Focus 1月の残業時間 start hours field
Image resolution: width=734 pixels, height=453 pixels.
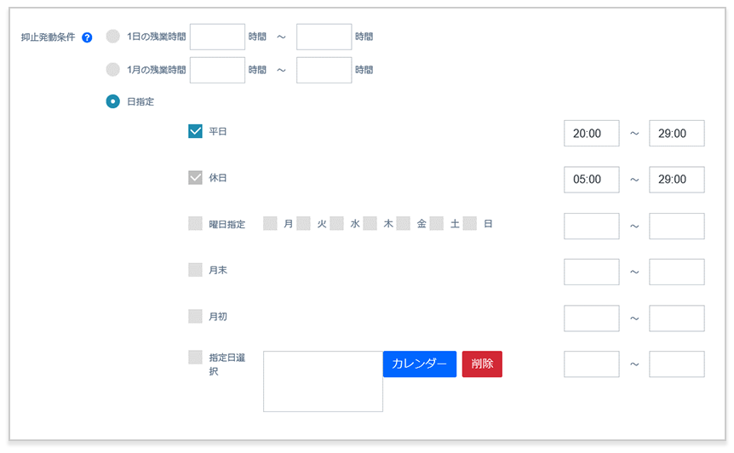(x=217, y=70)
